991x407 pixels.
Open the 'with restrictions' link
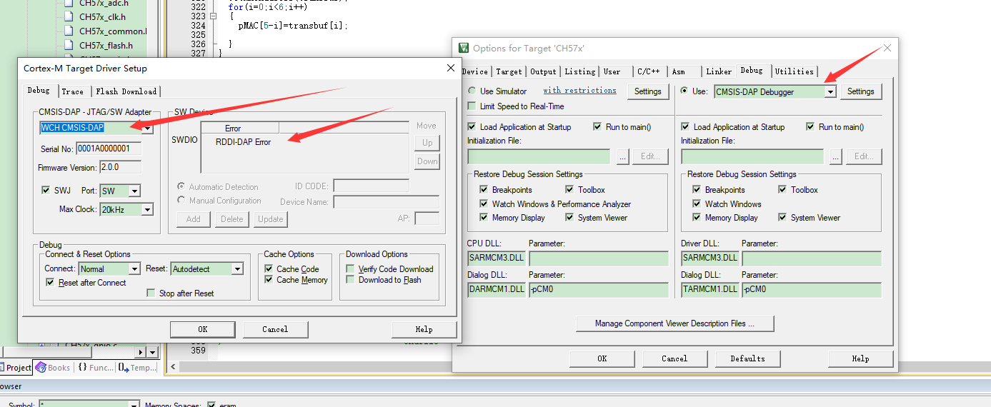(x=579, y=91)
